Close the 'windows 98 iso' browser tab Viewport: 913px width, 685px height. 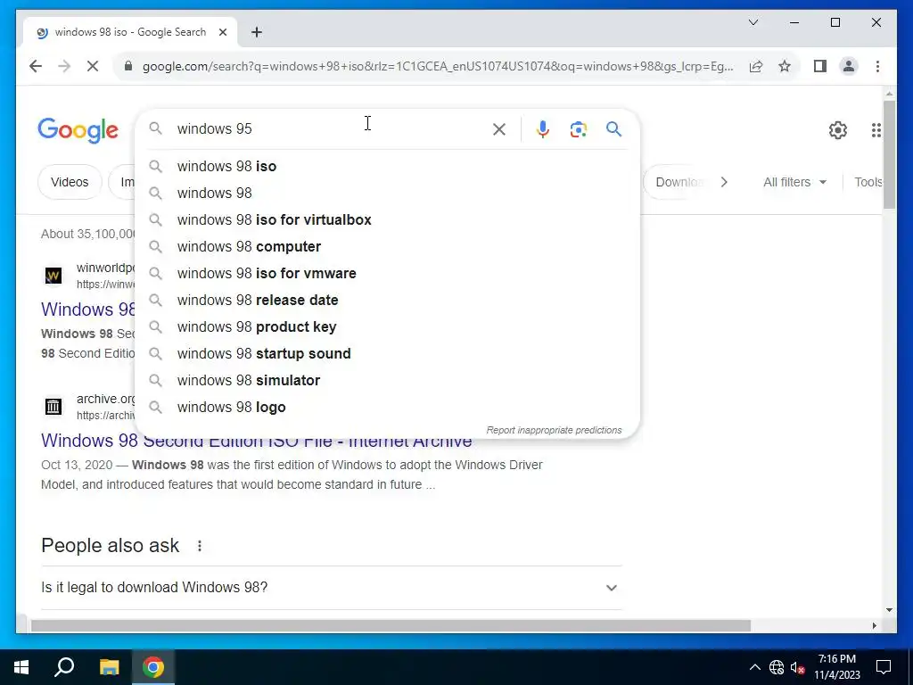tap(222, 32)
